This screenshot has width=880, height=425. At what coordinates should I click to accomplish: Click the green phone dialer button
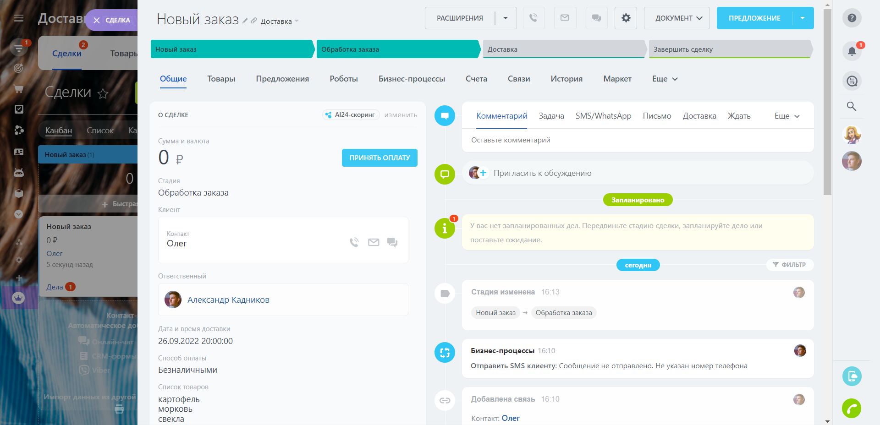[x=852, y=408]
